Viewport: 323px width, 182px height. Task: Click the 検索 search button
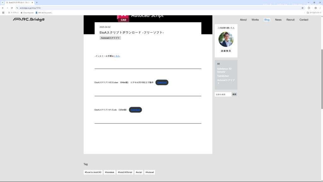click(x=234, y=94)
